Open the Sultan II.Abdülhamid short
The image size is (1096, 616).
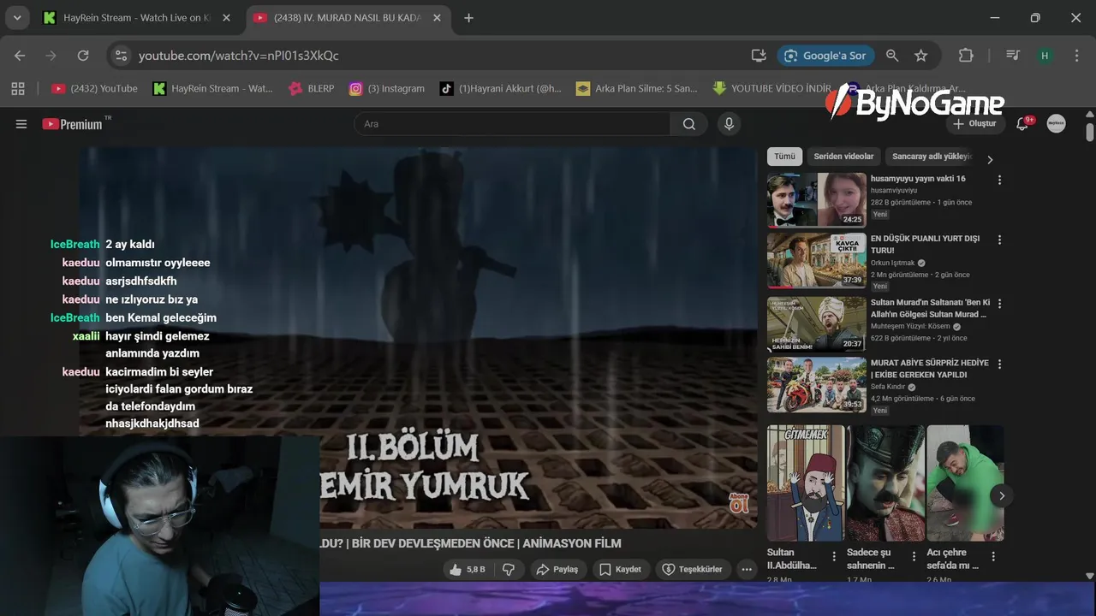(806, 483)
